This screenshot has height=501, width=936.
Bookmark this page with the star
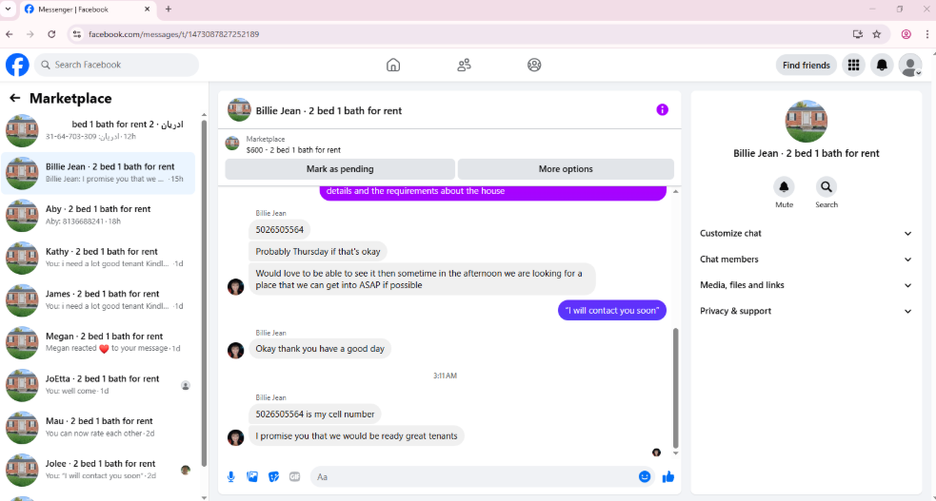click(x=876, y=34)
